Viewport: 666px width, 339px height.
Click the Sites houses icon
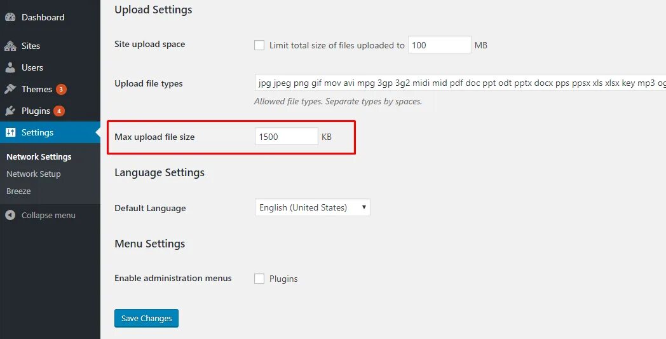[x=10, y=46]
